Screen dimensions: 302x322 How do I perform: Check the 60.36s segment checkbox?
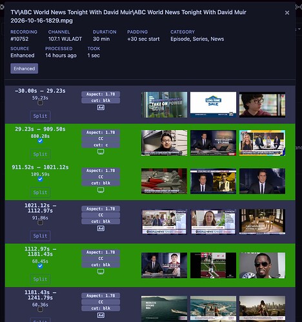point(40,310)
